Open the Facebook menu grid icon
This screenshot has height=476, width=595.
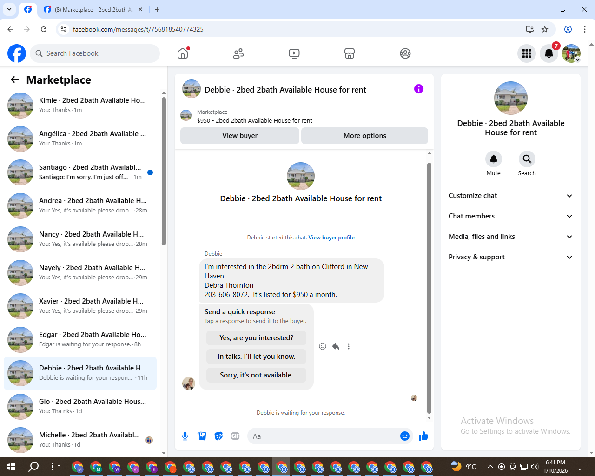(x=527, y=53)
